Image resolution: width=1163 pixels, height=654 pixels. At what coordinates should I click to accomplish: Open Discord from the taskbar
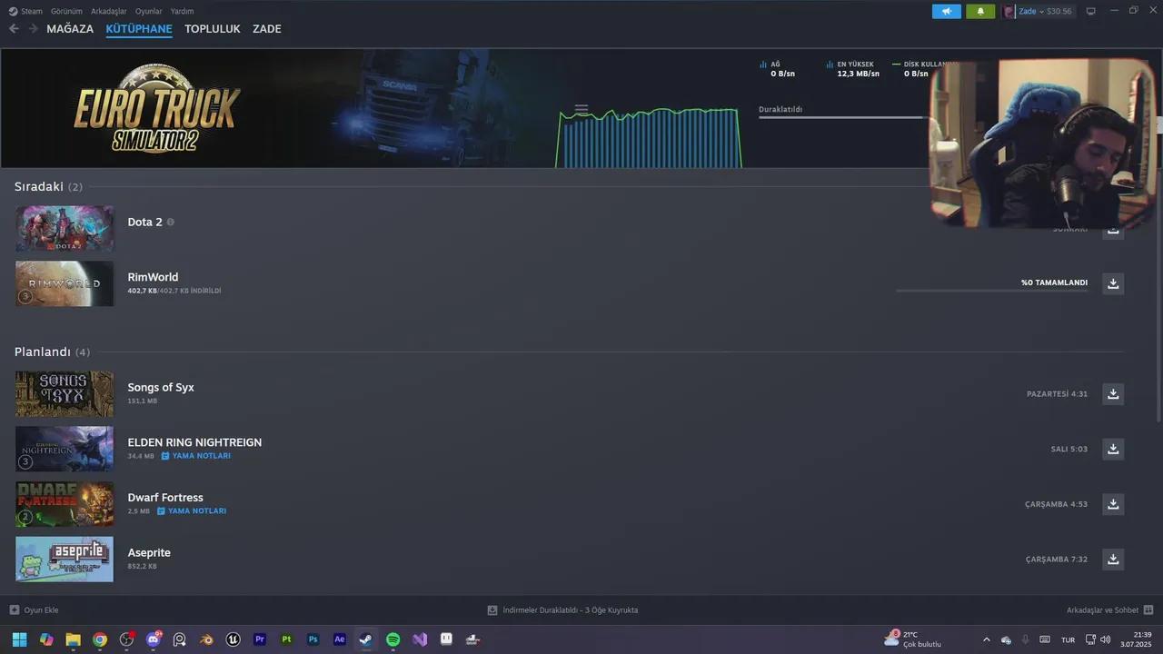154,639
